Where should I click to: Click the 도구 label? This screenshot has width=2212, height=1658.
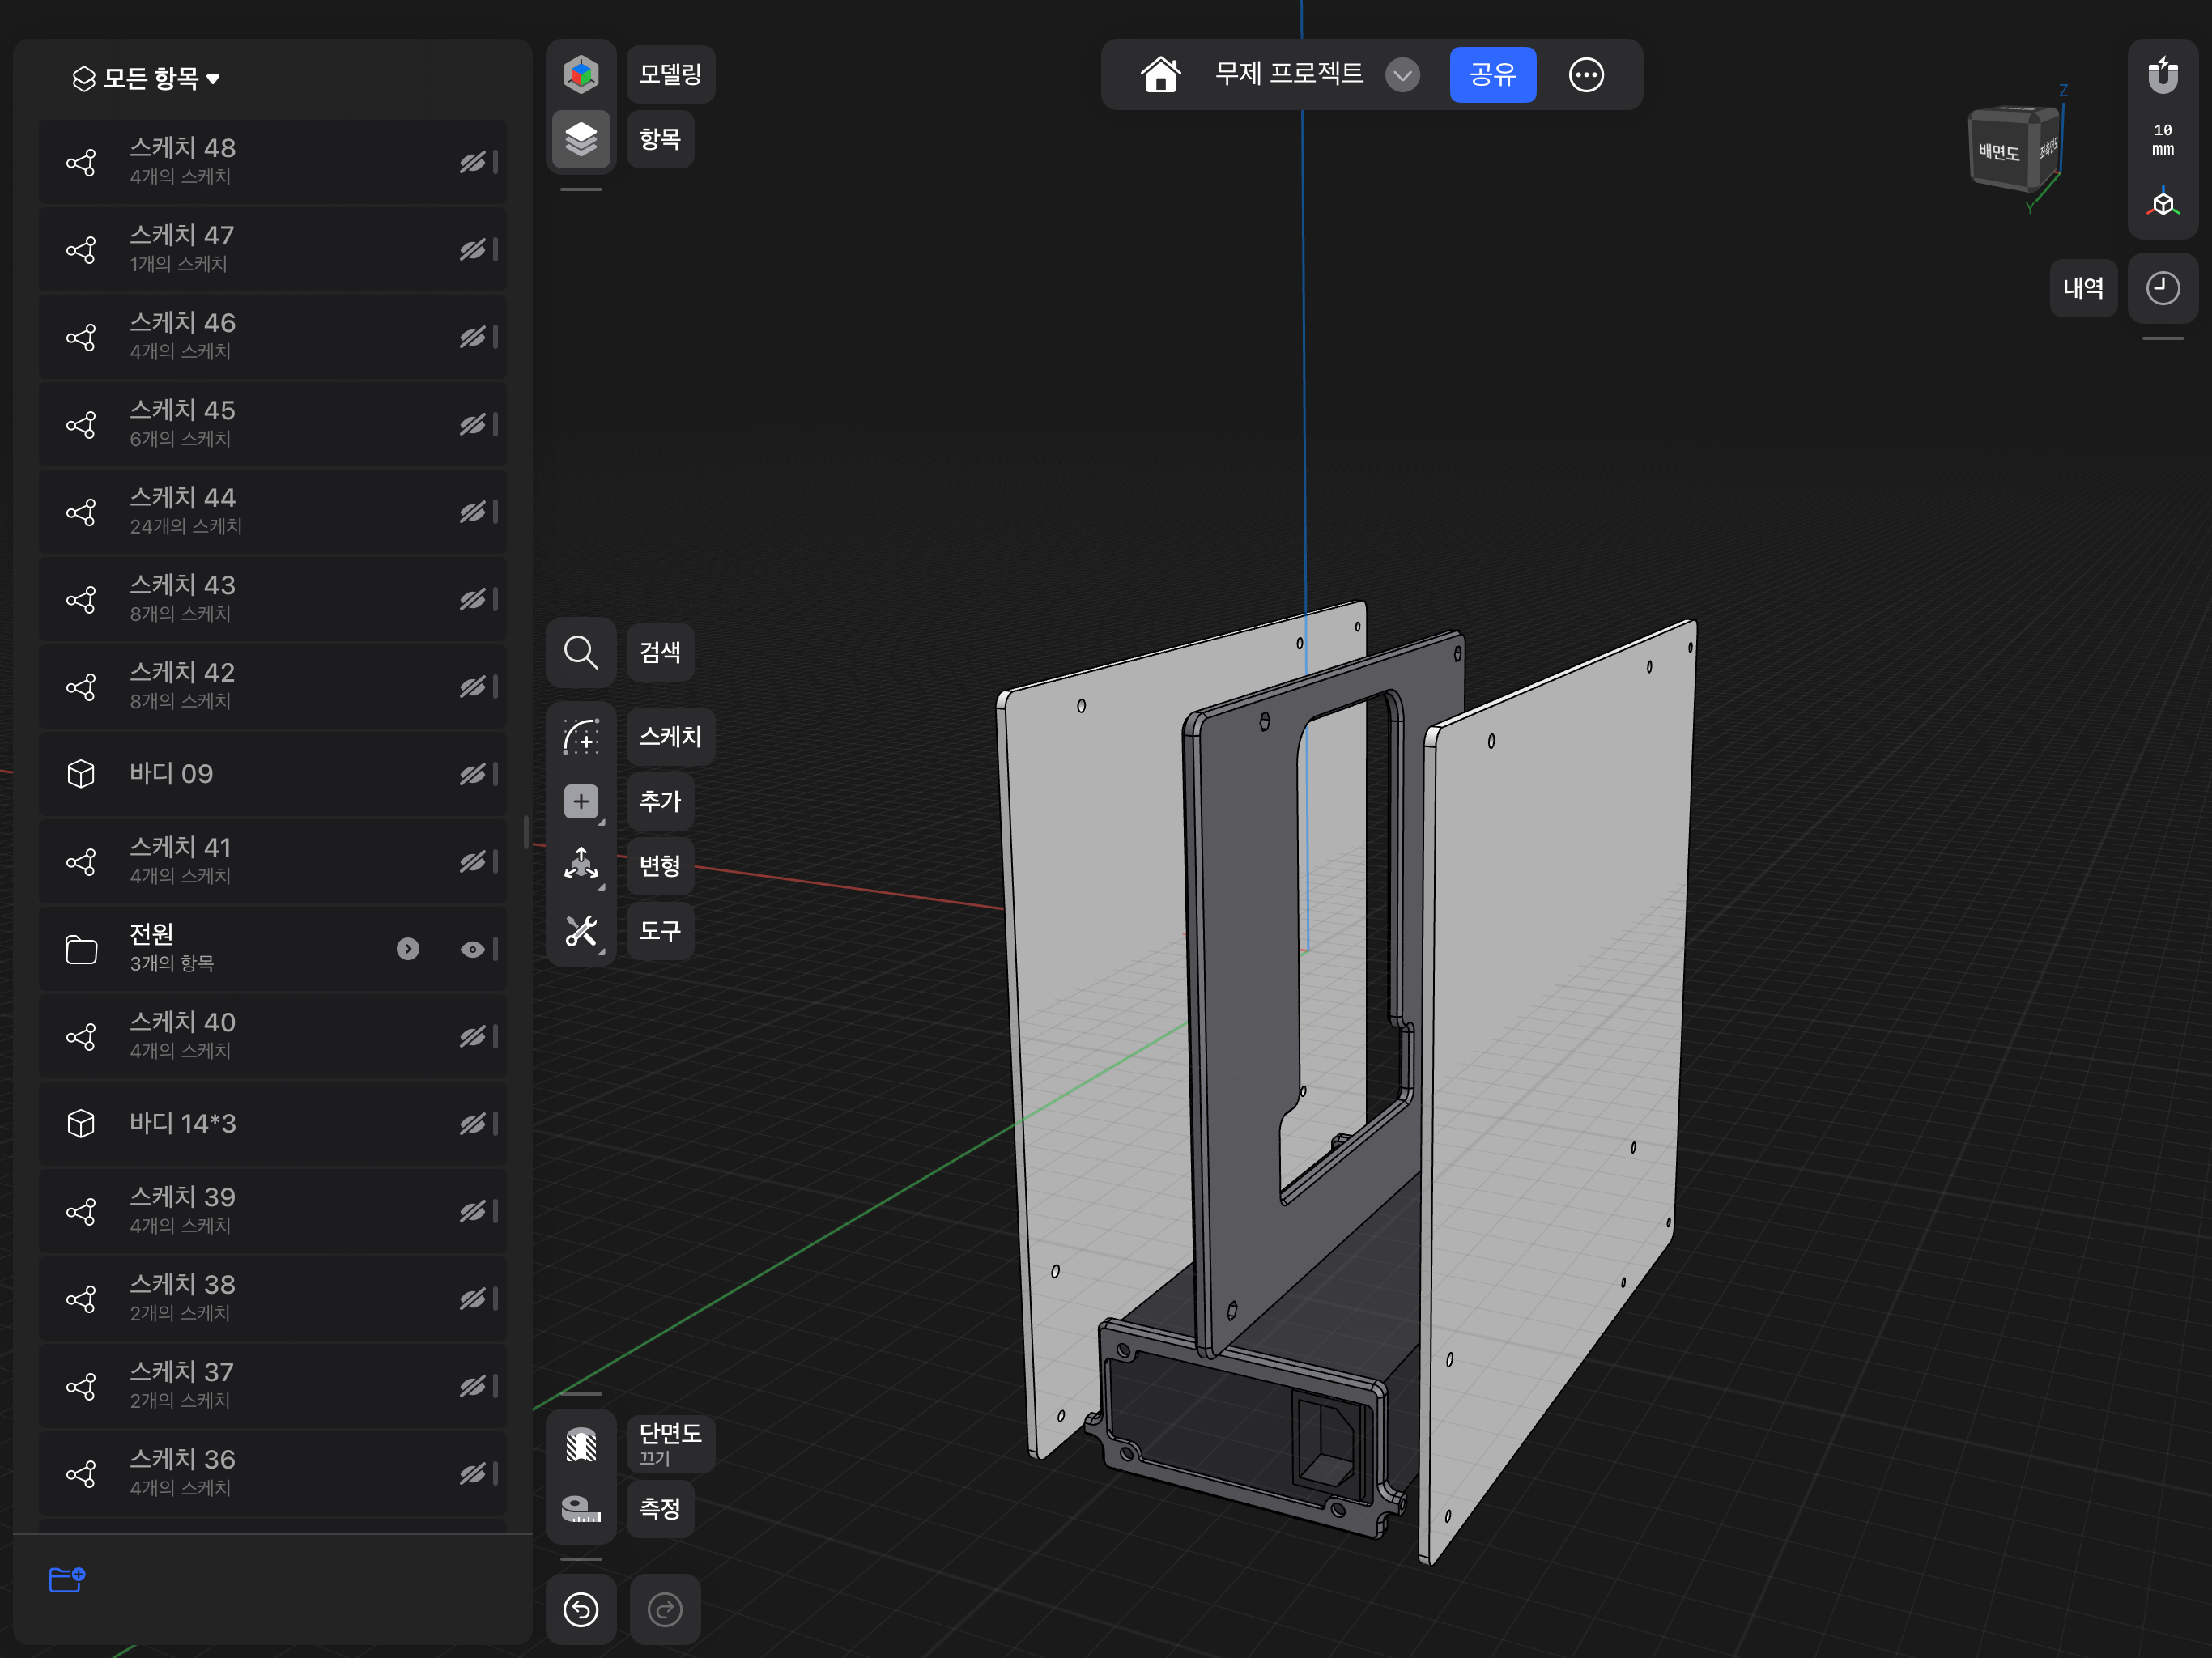[x=660, y=931]
